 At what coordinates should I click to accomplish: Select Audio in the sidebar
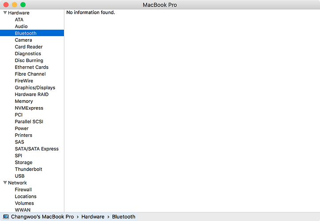(21, 26)
